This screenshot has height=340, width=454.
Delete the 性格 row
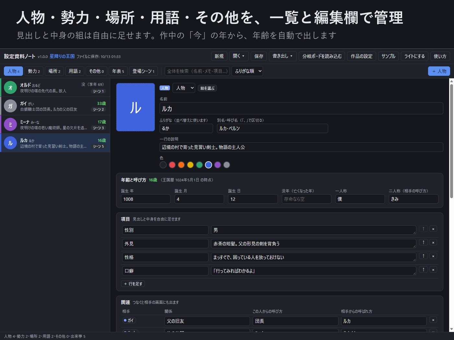point(433,256)
